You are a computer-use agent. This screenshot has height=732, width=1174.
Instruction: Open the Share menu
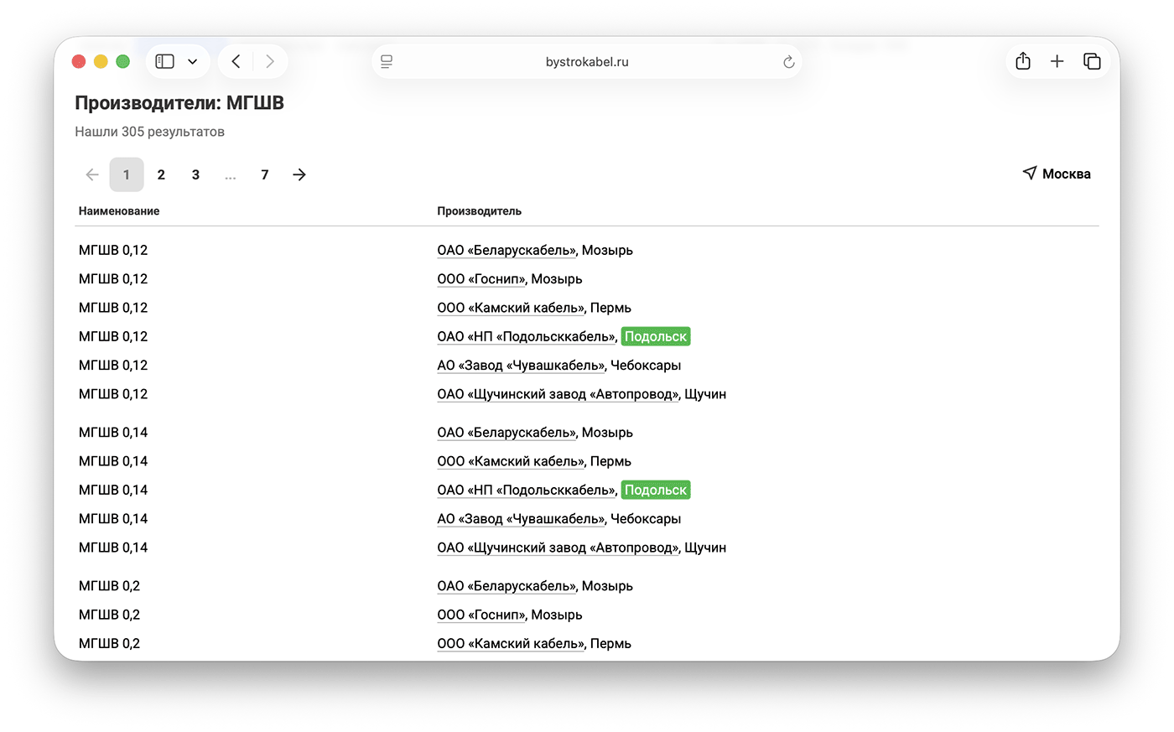(x=1023, y=61)
